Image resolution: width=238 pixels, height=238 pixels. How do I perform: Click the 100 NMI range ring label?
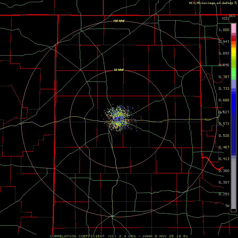(x=119, y=21)
